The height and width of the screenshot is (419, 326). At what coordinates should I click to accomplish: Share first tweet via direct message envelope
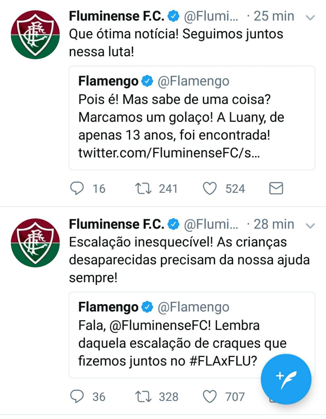(276, 189)
